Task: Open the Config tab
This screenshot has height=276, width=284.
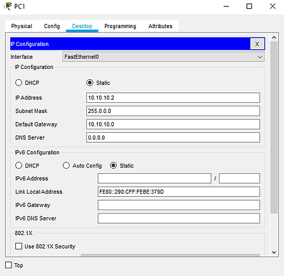Action: 52,26
